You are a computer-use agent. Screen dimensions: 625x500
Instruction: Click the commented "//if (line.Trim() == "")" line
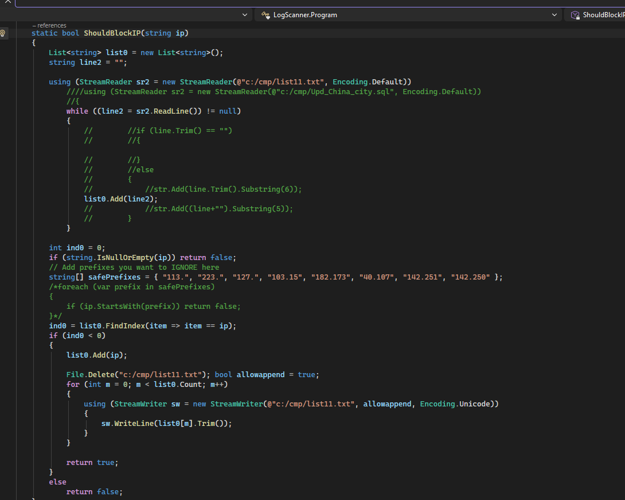pyautogui.click(x=158, y=130)
